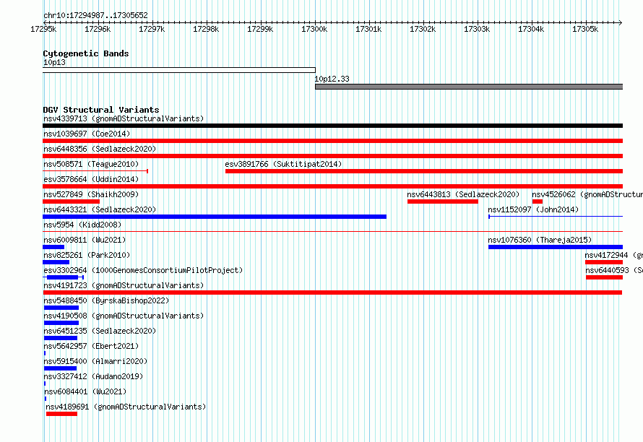Open the nsv1039697 (Coe2014) variant label

[x=87, y=134]
